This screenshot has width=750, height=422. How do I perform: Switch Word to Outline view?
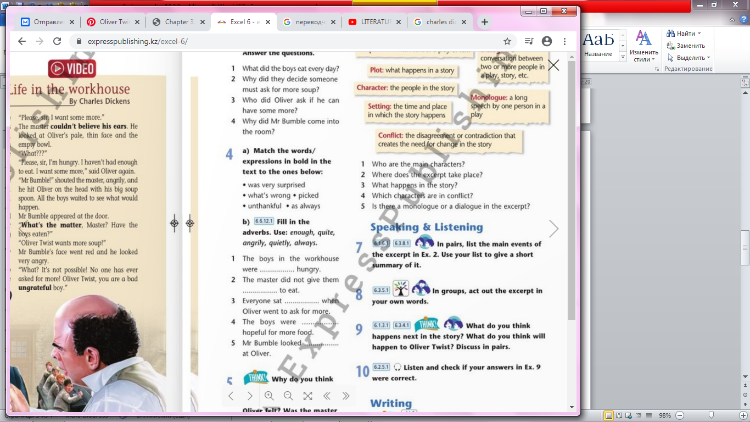pos(638,415)
